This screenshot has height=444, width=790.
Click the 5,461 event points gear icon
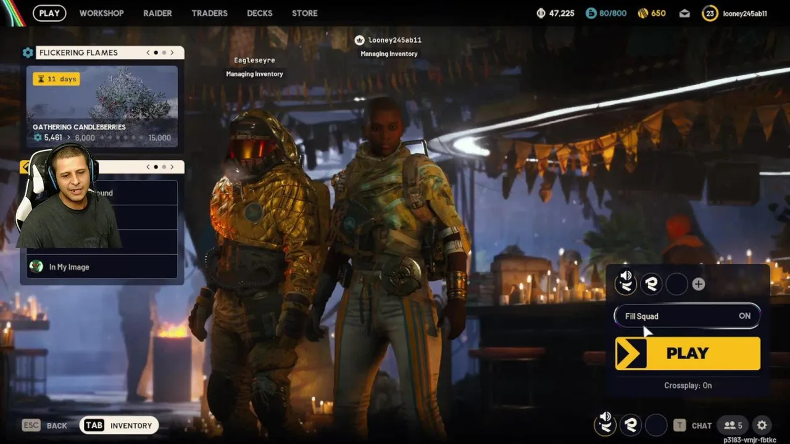coord(38,138)
